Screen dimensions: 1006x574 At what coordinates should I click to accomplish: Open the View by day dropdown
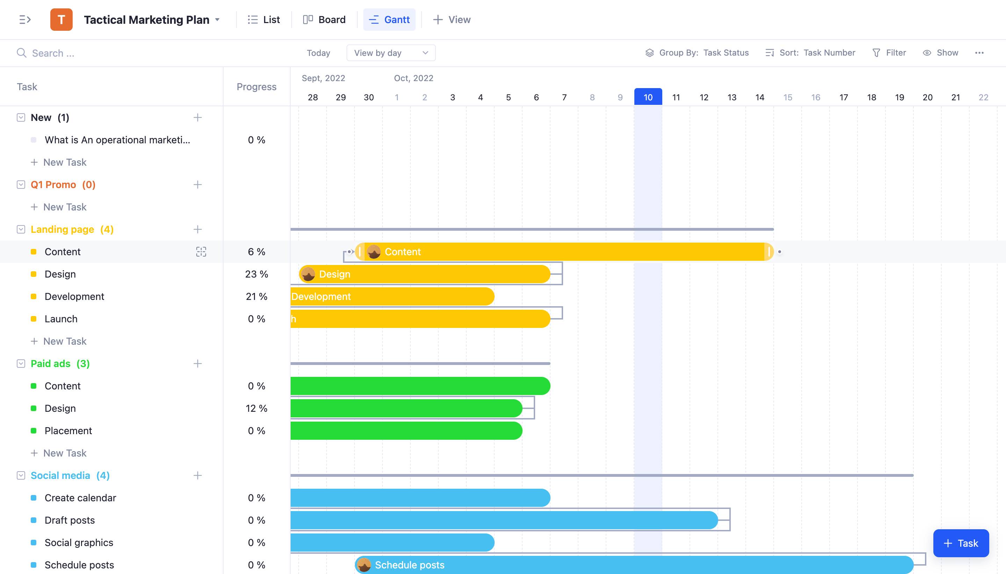coord(391,53)
